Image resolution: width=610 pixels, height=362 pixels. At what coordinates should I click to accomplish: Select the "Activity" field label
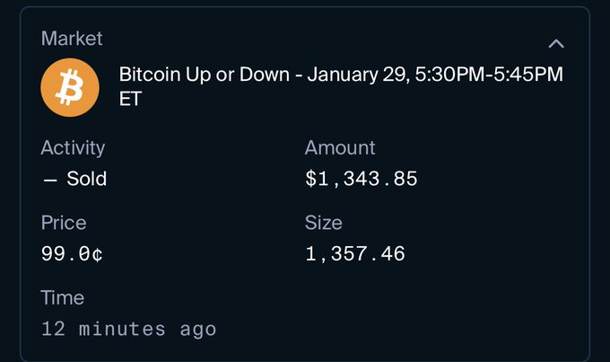click(x=73, y=147)
